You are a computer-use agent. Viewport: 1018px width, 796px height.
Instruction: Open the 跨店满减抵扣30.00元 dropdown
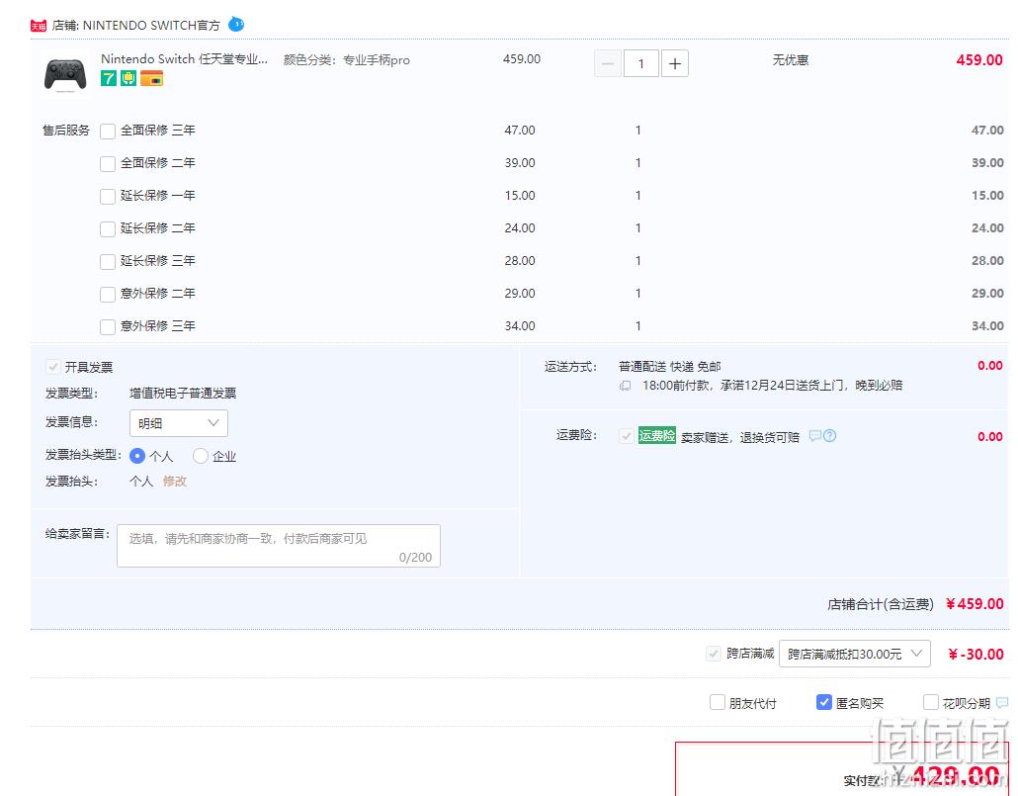854,654
